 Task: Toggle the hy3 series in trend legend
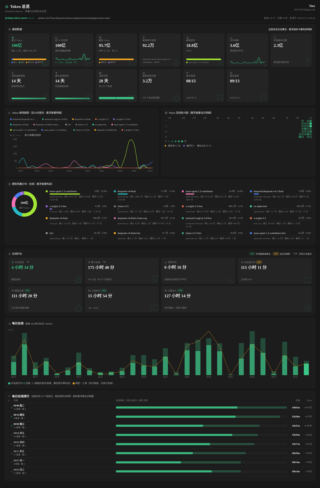point(68,125)
